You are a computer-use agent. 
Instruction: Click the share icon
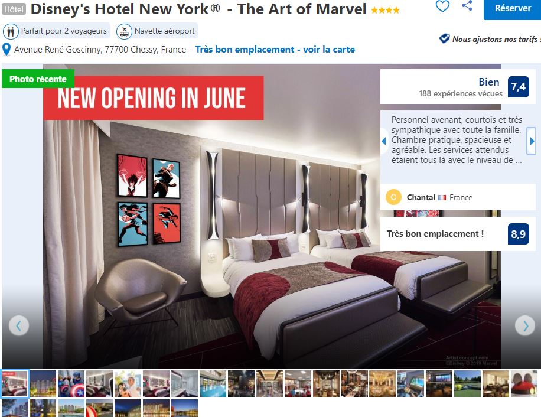coord(467,5)
